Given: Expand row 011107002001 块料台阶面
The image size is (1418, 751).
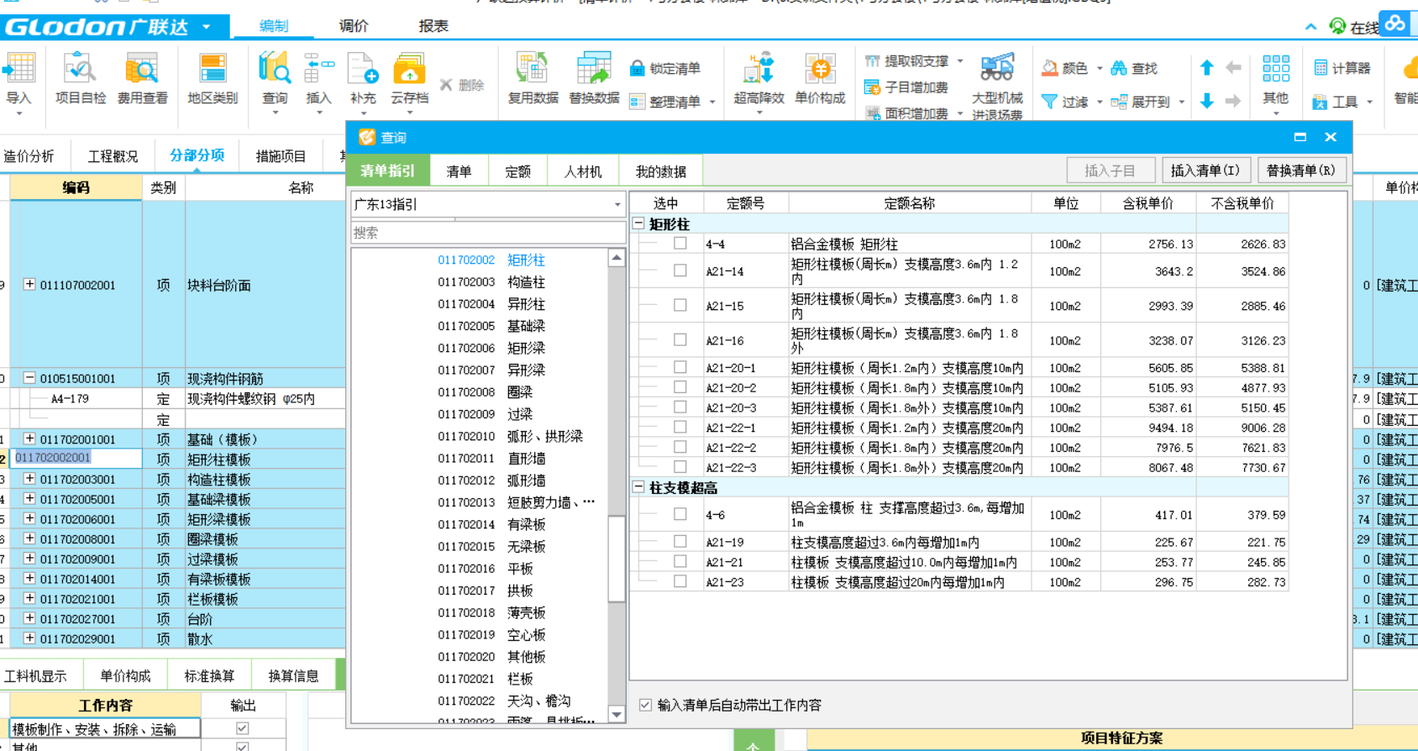Looking at the screenshot, I should 29,284.
